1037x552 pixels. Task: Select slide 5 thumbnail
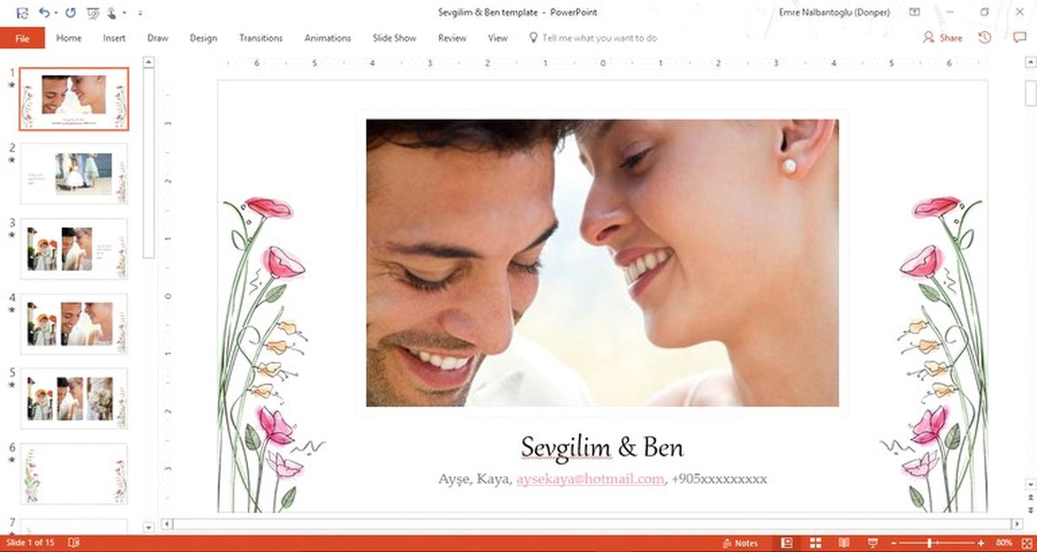coord(74,398)
